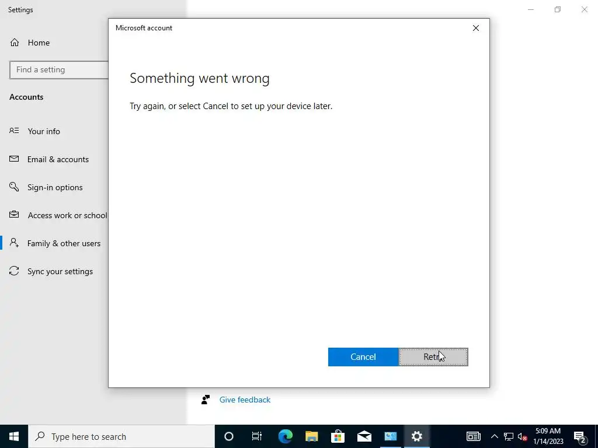The width and height of the screenshot is (598, 448).
Task: Click the feedback person icon
Action: point(206,400)
